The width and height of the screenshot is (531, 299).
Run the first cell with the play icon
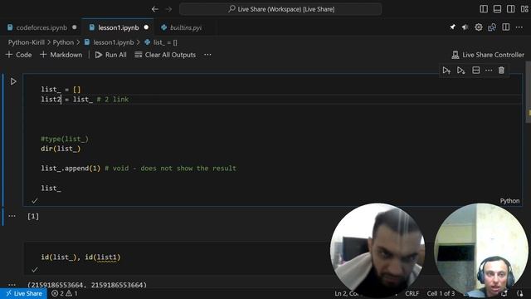[x=13, y=81]
